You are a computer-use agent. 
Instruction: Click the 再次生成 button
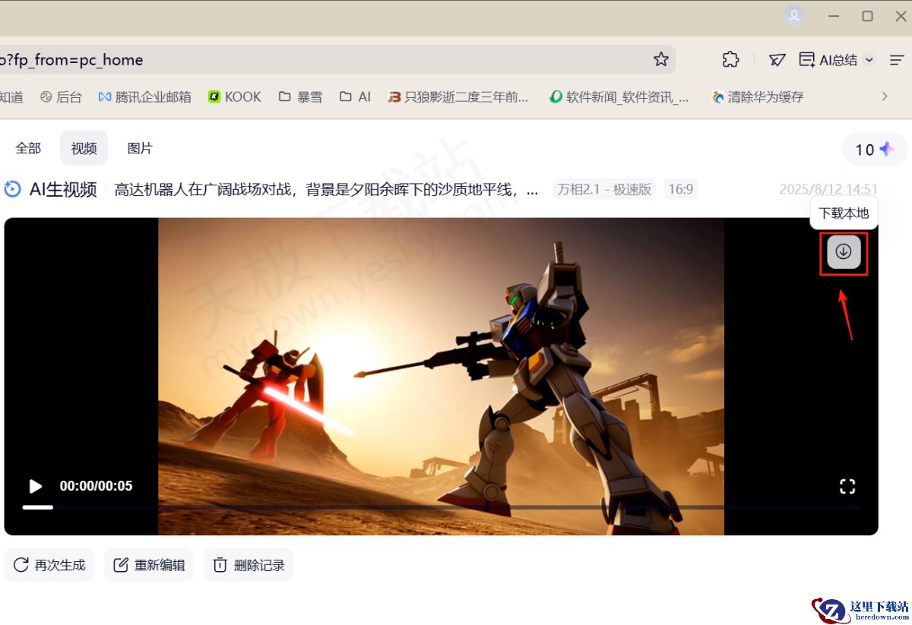pyautogui.click(x=49, y=565)
